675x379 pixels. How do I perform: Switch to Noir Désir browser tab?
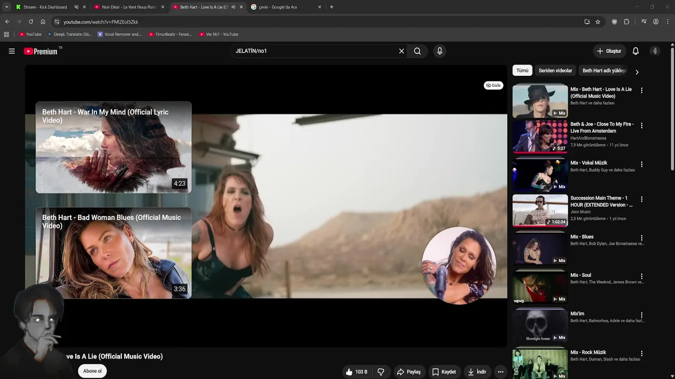[129, 7]
